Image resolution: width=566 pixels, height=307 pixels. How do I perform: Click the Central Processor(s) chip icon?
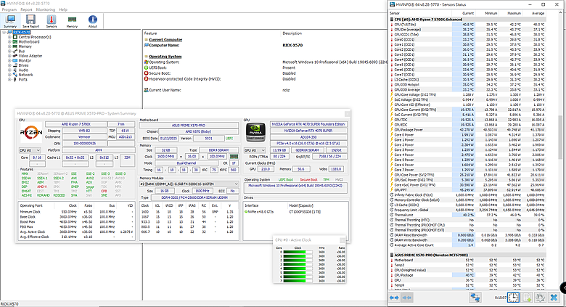pos(15,37)
